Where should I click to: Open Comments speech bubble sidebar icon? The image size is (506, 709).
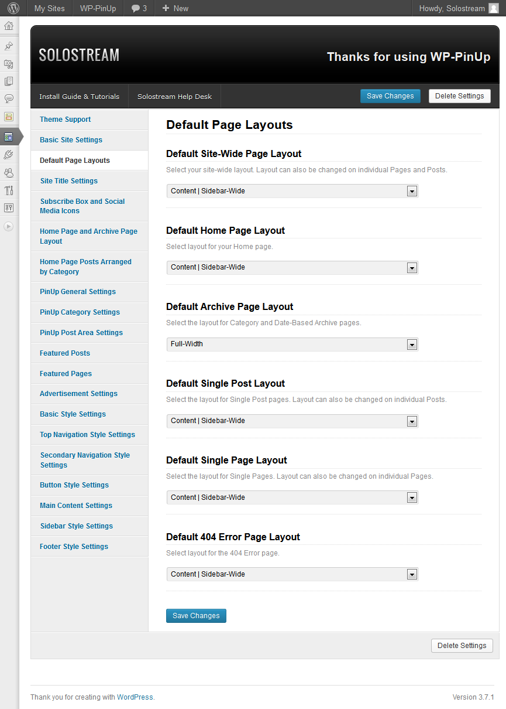(x=9, y=98)
